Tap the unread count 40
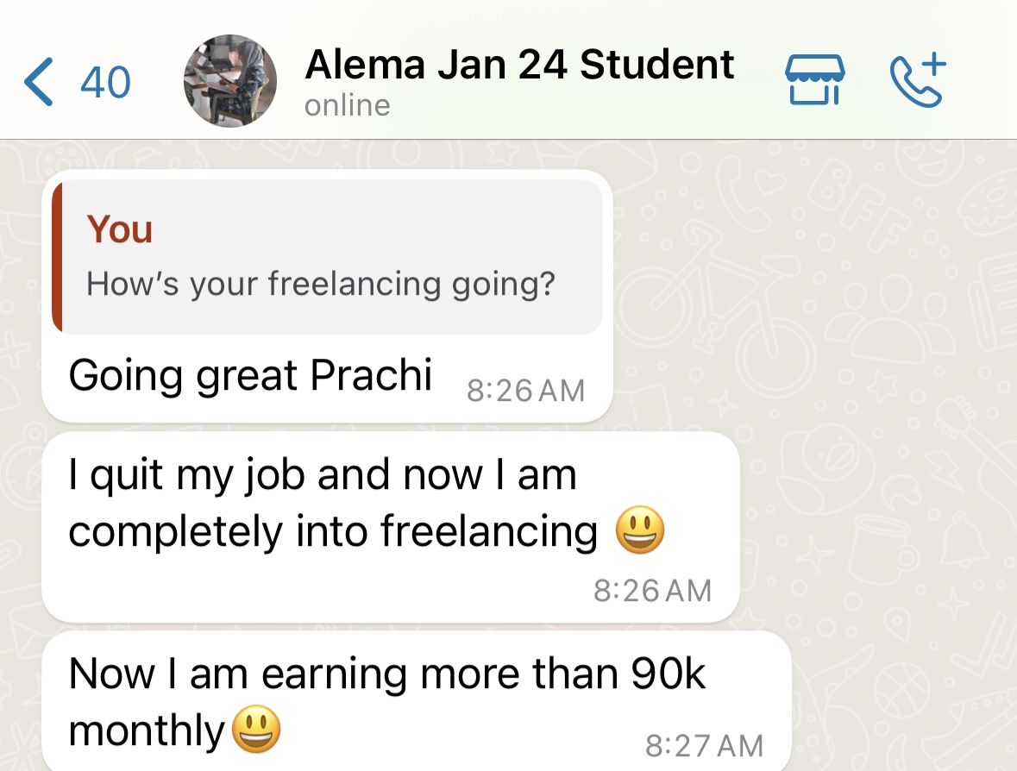 105,83
